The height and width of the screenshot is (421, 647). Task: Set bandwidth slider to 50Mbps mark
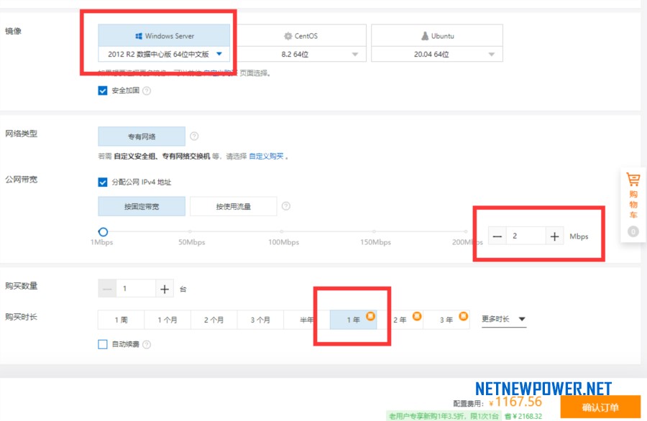[x=191, y=231]
